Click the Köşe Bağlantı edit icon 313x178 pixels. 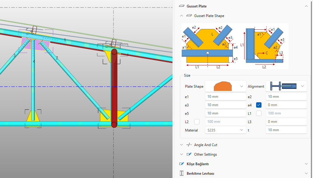pos(182,164)
